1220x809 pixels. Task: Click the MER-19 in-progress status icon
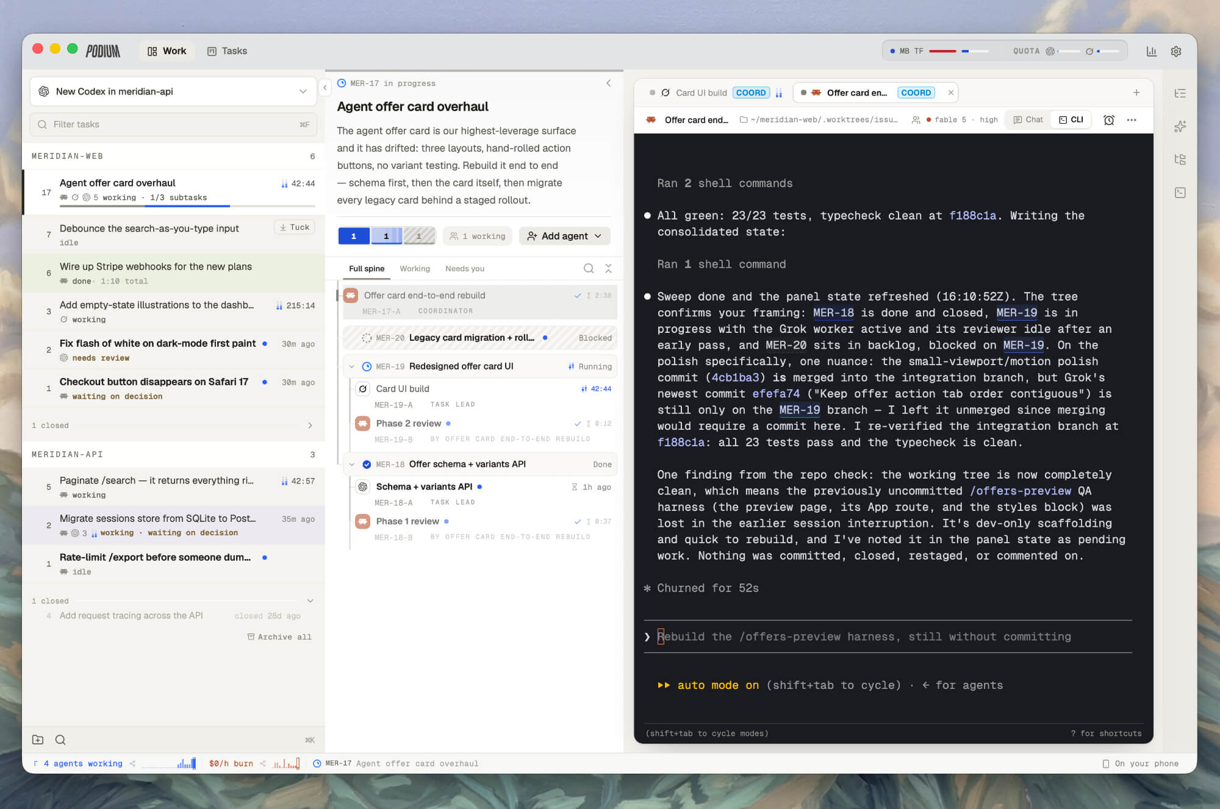367,366
